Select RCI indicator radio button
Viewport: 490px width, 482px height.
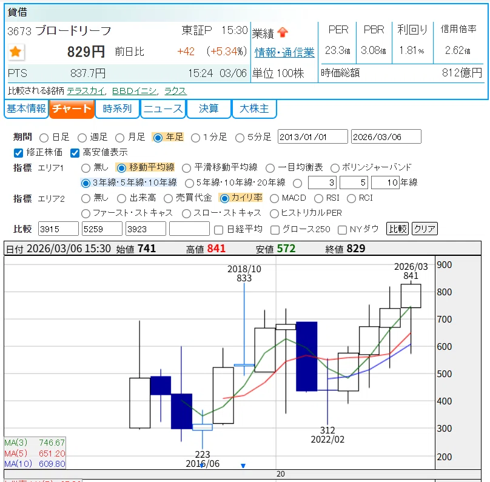coord(351,198)
